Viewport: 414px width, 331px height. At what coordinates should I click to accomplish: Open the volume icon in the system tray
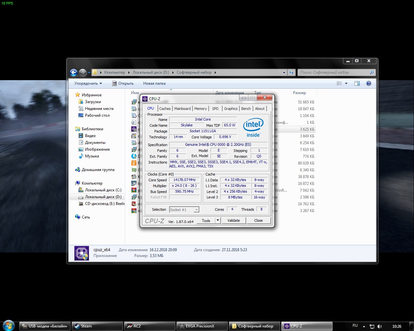point(379,326)
